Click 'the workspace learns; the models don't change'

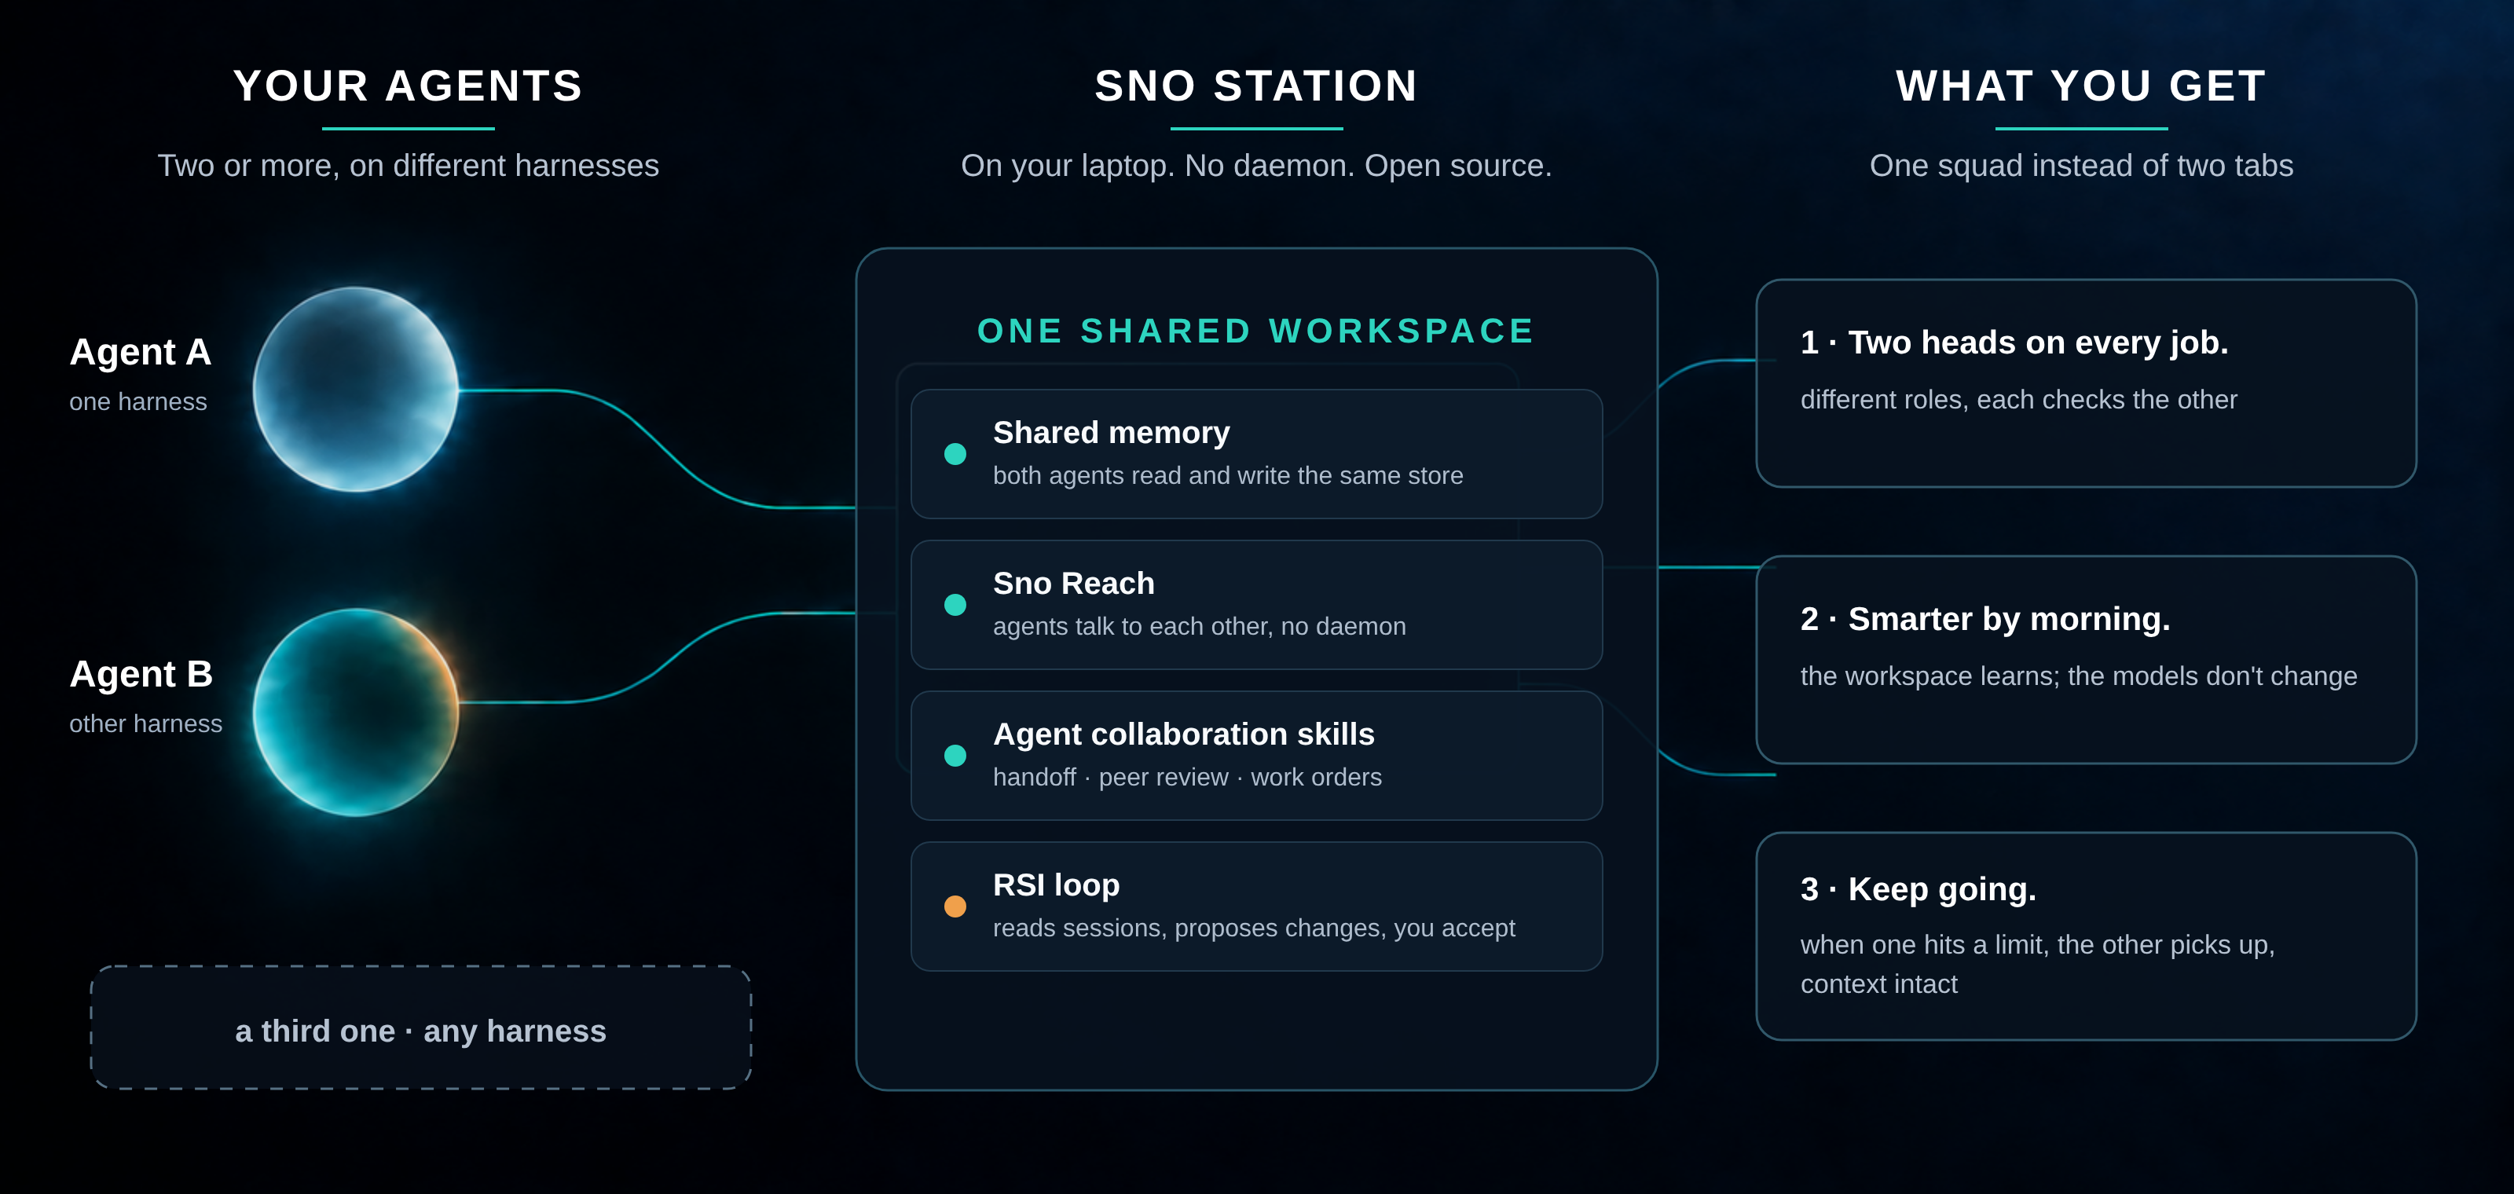tap(2078, 676)
